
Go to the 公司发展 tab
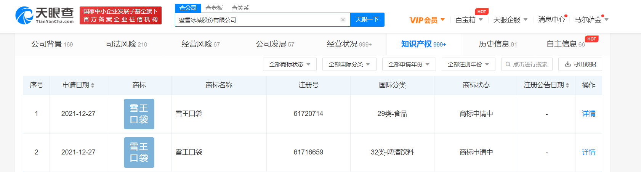click(275, 44)
